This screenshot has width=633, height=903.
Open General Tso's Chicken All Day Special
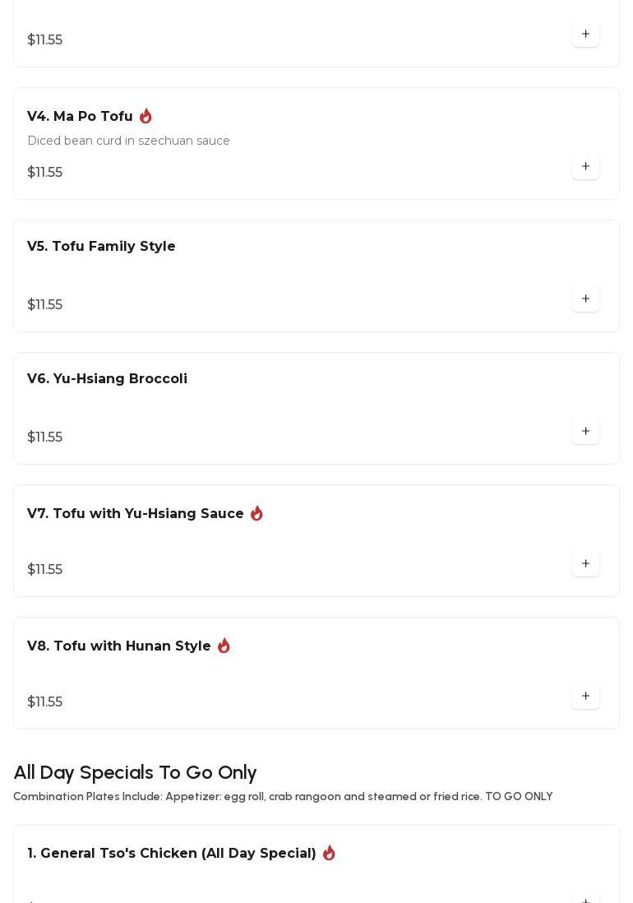tap(172, 854)
